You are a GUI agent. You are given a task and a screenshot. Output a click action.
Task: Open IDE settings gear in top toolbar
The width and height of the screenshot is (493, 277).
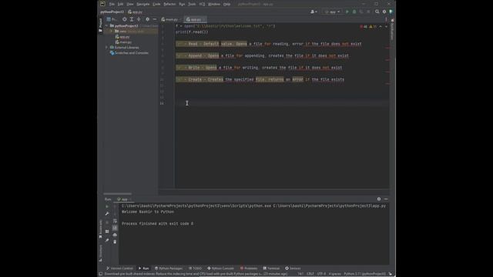[x=384, y=12]
